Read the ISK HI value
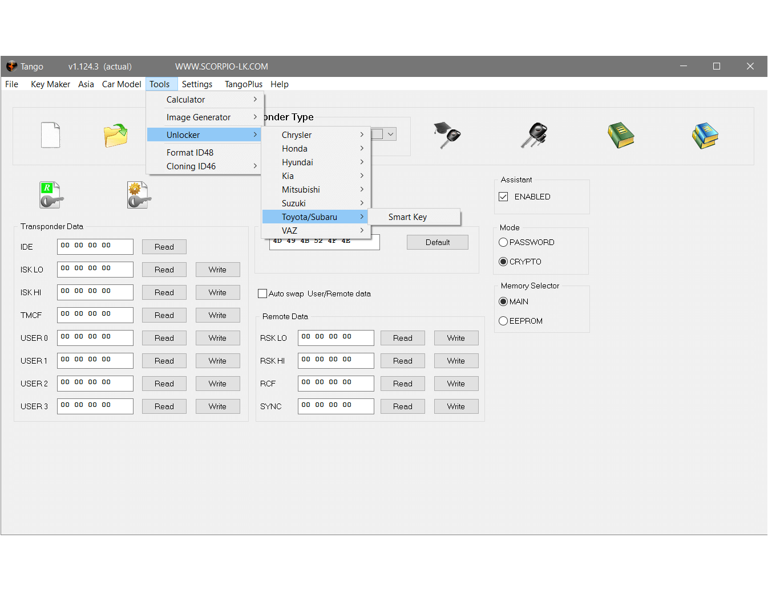Screen dimensions: 768x591 point(164,292)
